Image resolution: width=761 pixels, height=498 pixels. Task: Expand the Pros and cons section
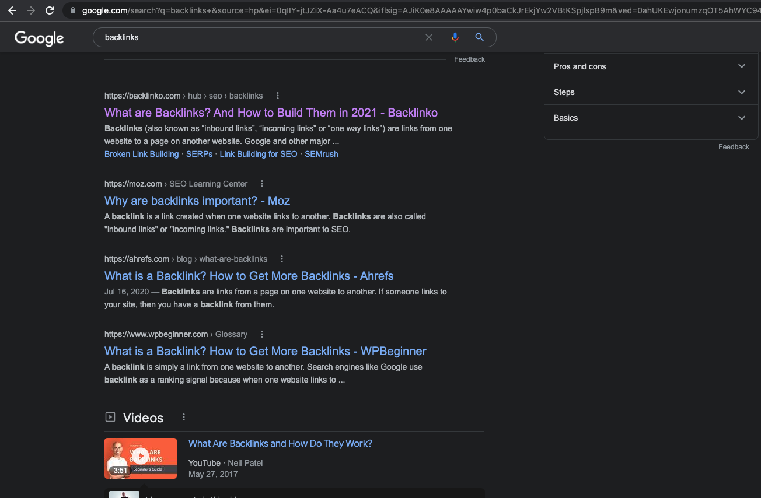pos(741,66)
